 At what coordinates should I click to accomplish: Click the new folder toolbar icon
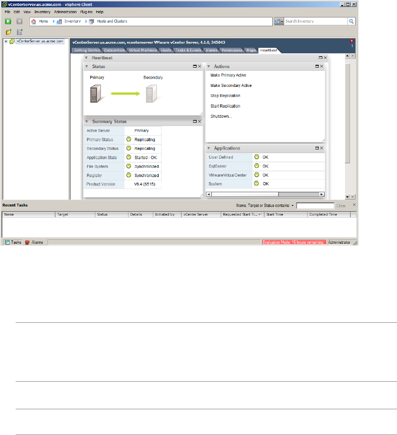[9, 32]
